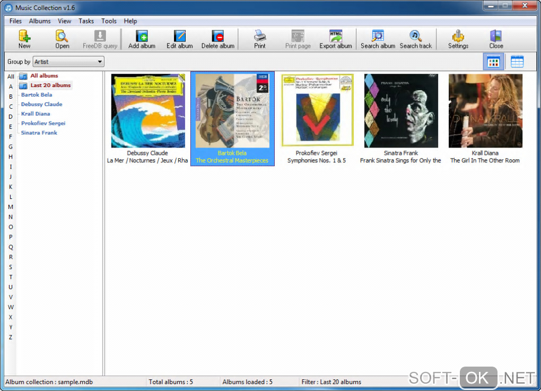
Task: Click the Last 20 albums folder icon
Action: click(x=23, y=85)
